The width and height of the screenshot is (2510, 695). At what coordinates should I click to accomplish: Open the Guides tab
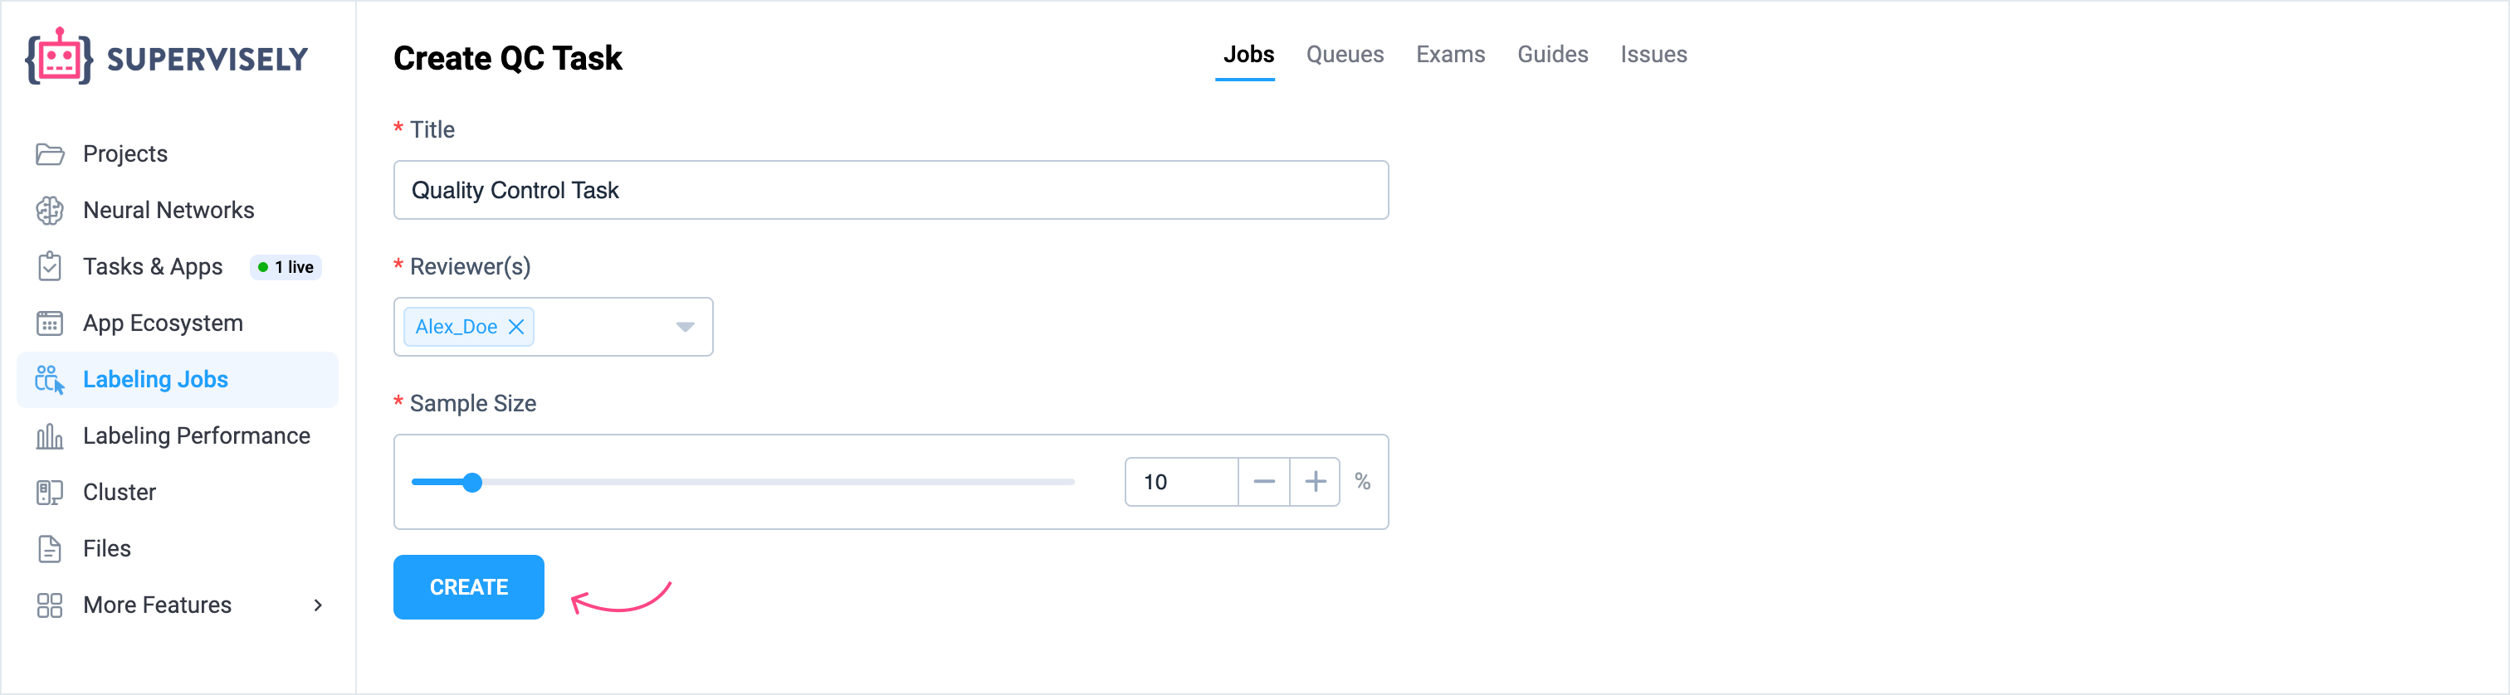coord(1552,55)
